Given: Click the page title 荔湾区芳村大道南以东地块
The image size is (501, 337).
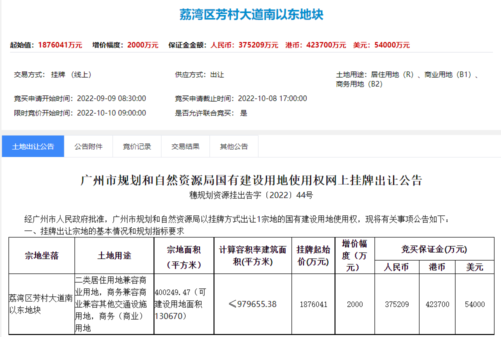Looking at the screenshot, I should click(x=251, y=14).
